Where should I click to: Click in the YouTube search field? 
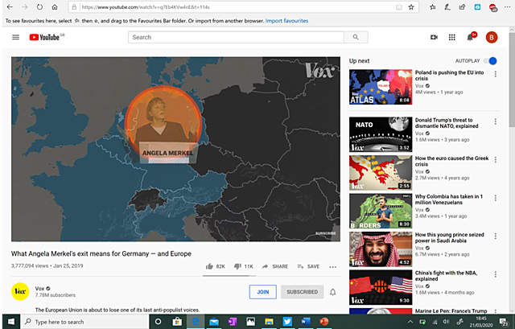(x=236, y=37)
